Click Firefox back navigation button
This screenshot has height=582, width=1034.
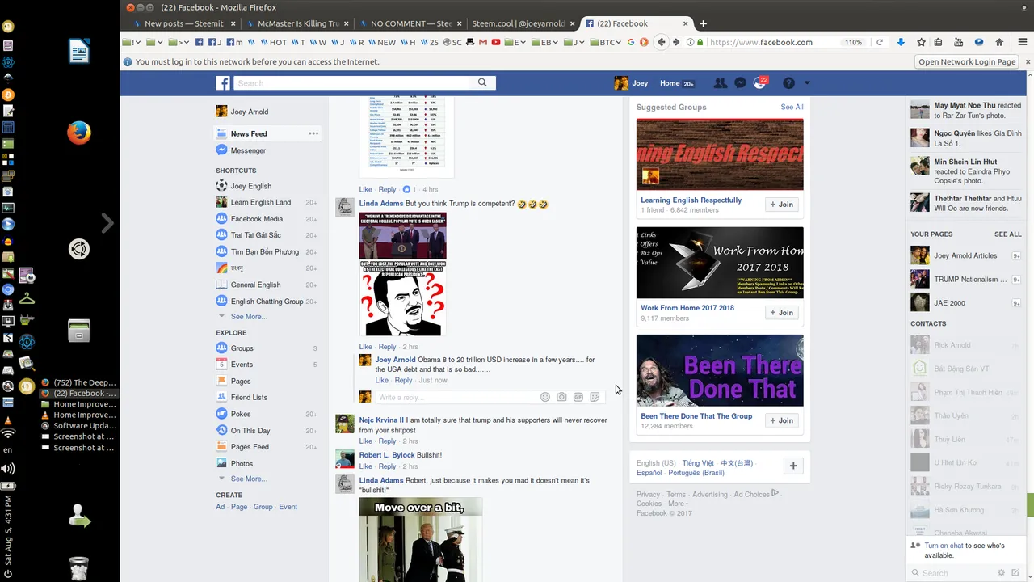pyautogui.click(x=662, y=42)
